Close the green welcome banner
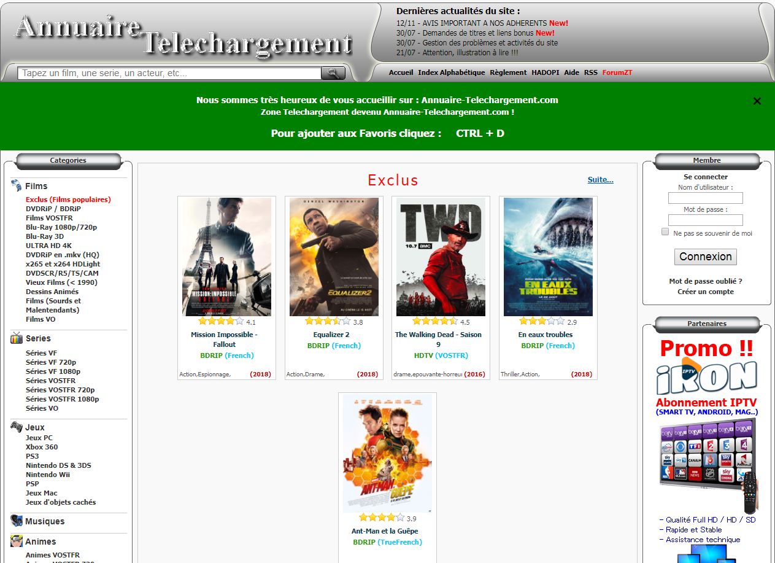 [757, 101]
